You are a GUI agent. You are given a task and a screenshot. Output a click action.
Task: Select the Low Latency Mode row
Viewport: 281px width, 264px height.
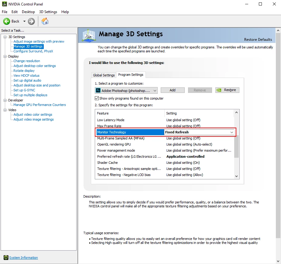(x=165, y=120)
